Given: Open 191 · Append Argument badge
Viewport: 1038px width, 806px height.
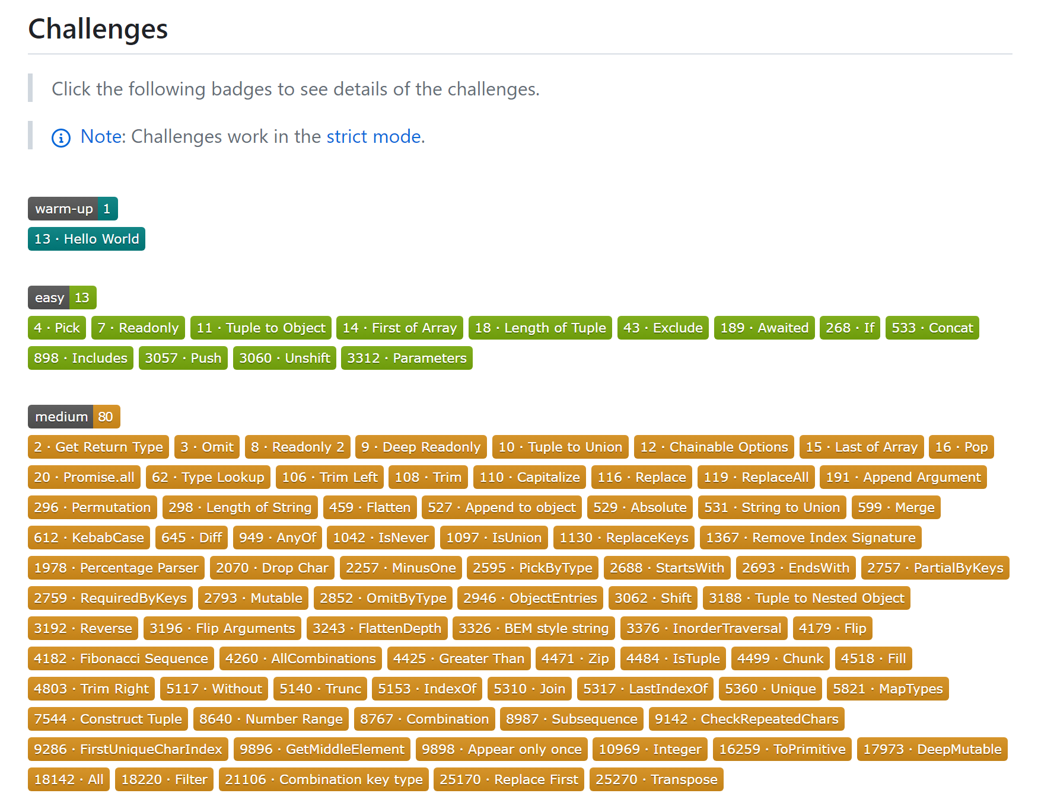Looking at the screenshot, I should 903,477.
